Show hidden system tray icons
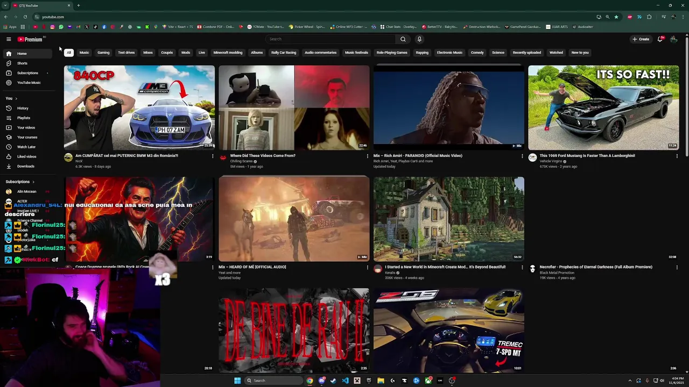The height and width of the screenshot is (387, 689). (x=630, y=381)
